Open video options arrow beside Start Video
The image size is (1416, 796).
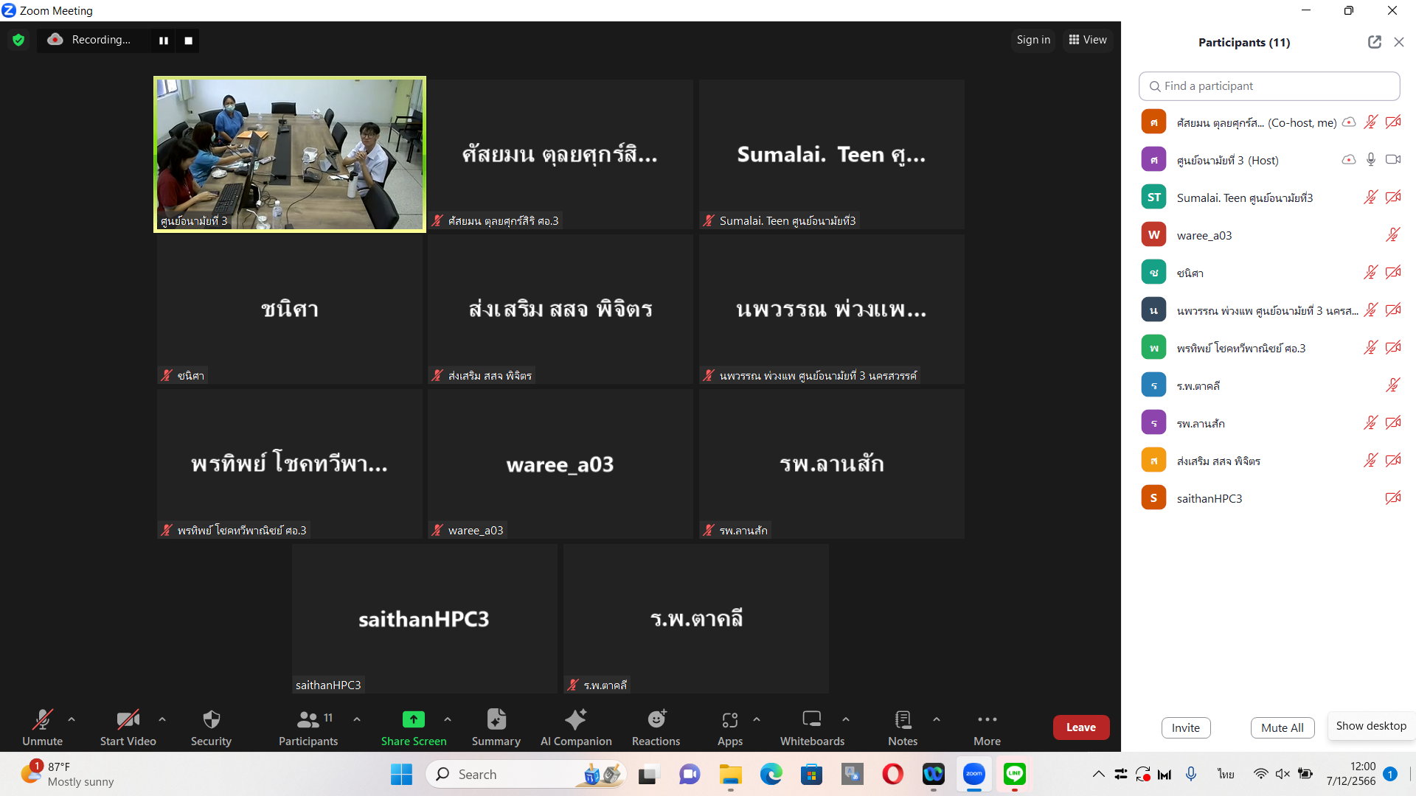click(162, 719)
